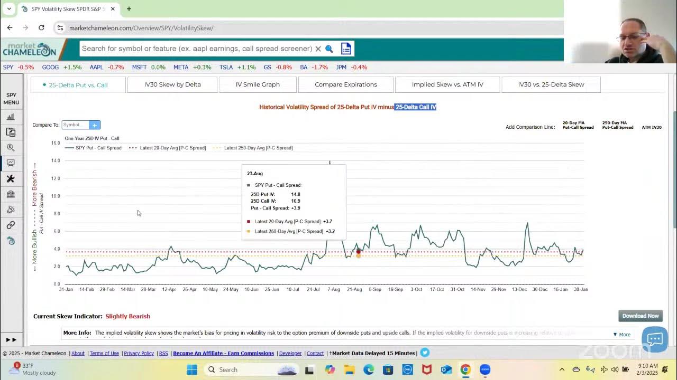Open the chat bubble widget

coord(655,339)
